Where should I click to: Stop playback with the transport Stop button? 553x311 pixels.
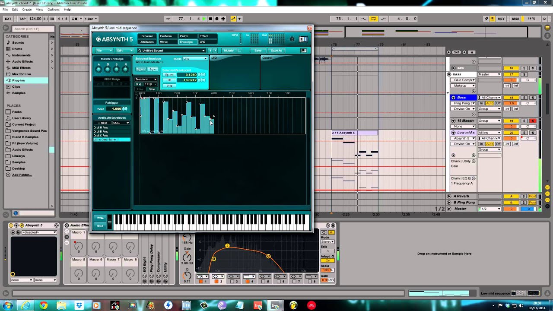coord(210,19)
